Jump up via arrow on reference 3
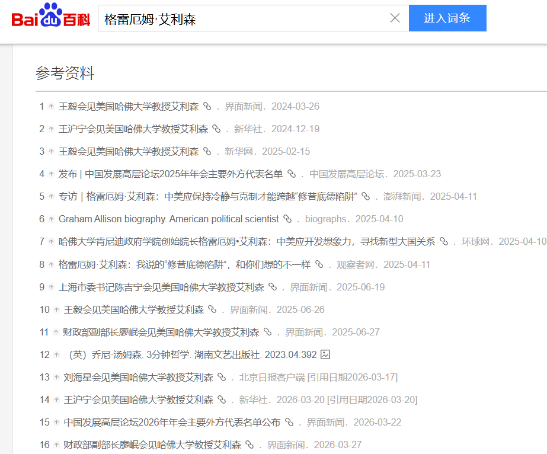547x454 pixels. 52,152
